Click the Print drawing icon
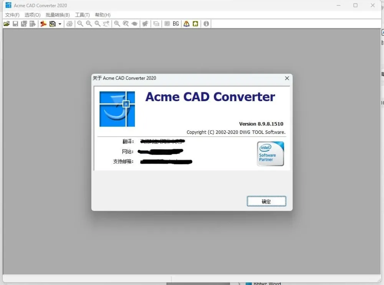Image resolution: width=384 pixels, height=285 pixels. pos(70,23)
